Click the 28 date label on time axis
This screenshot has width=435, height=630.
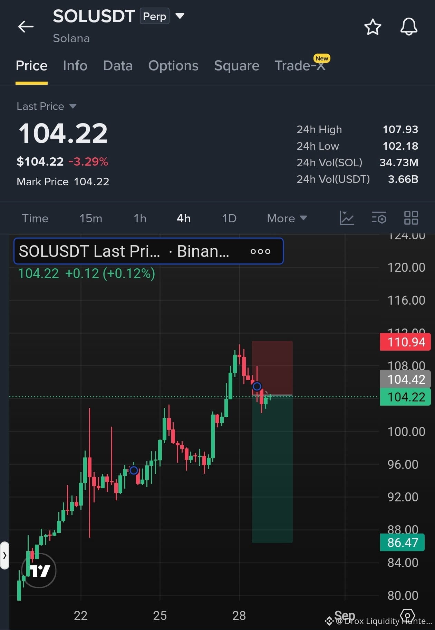pyautogui.click(x=239, y=616)
